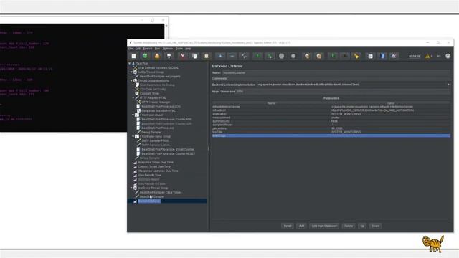Collapse the tearDown Thread Group node
The image size is (459, 258).
(x=131, y=188)
